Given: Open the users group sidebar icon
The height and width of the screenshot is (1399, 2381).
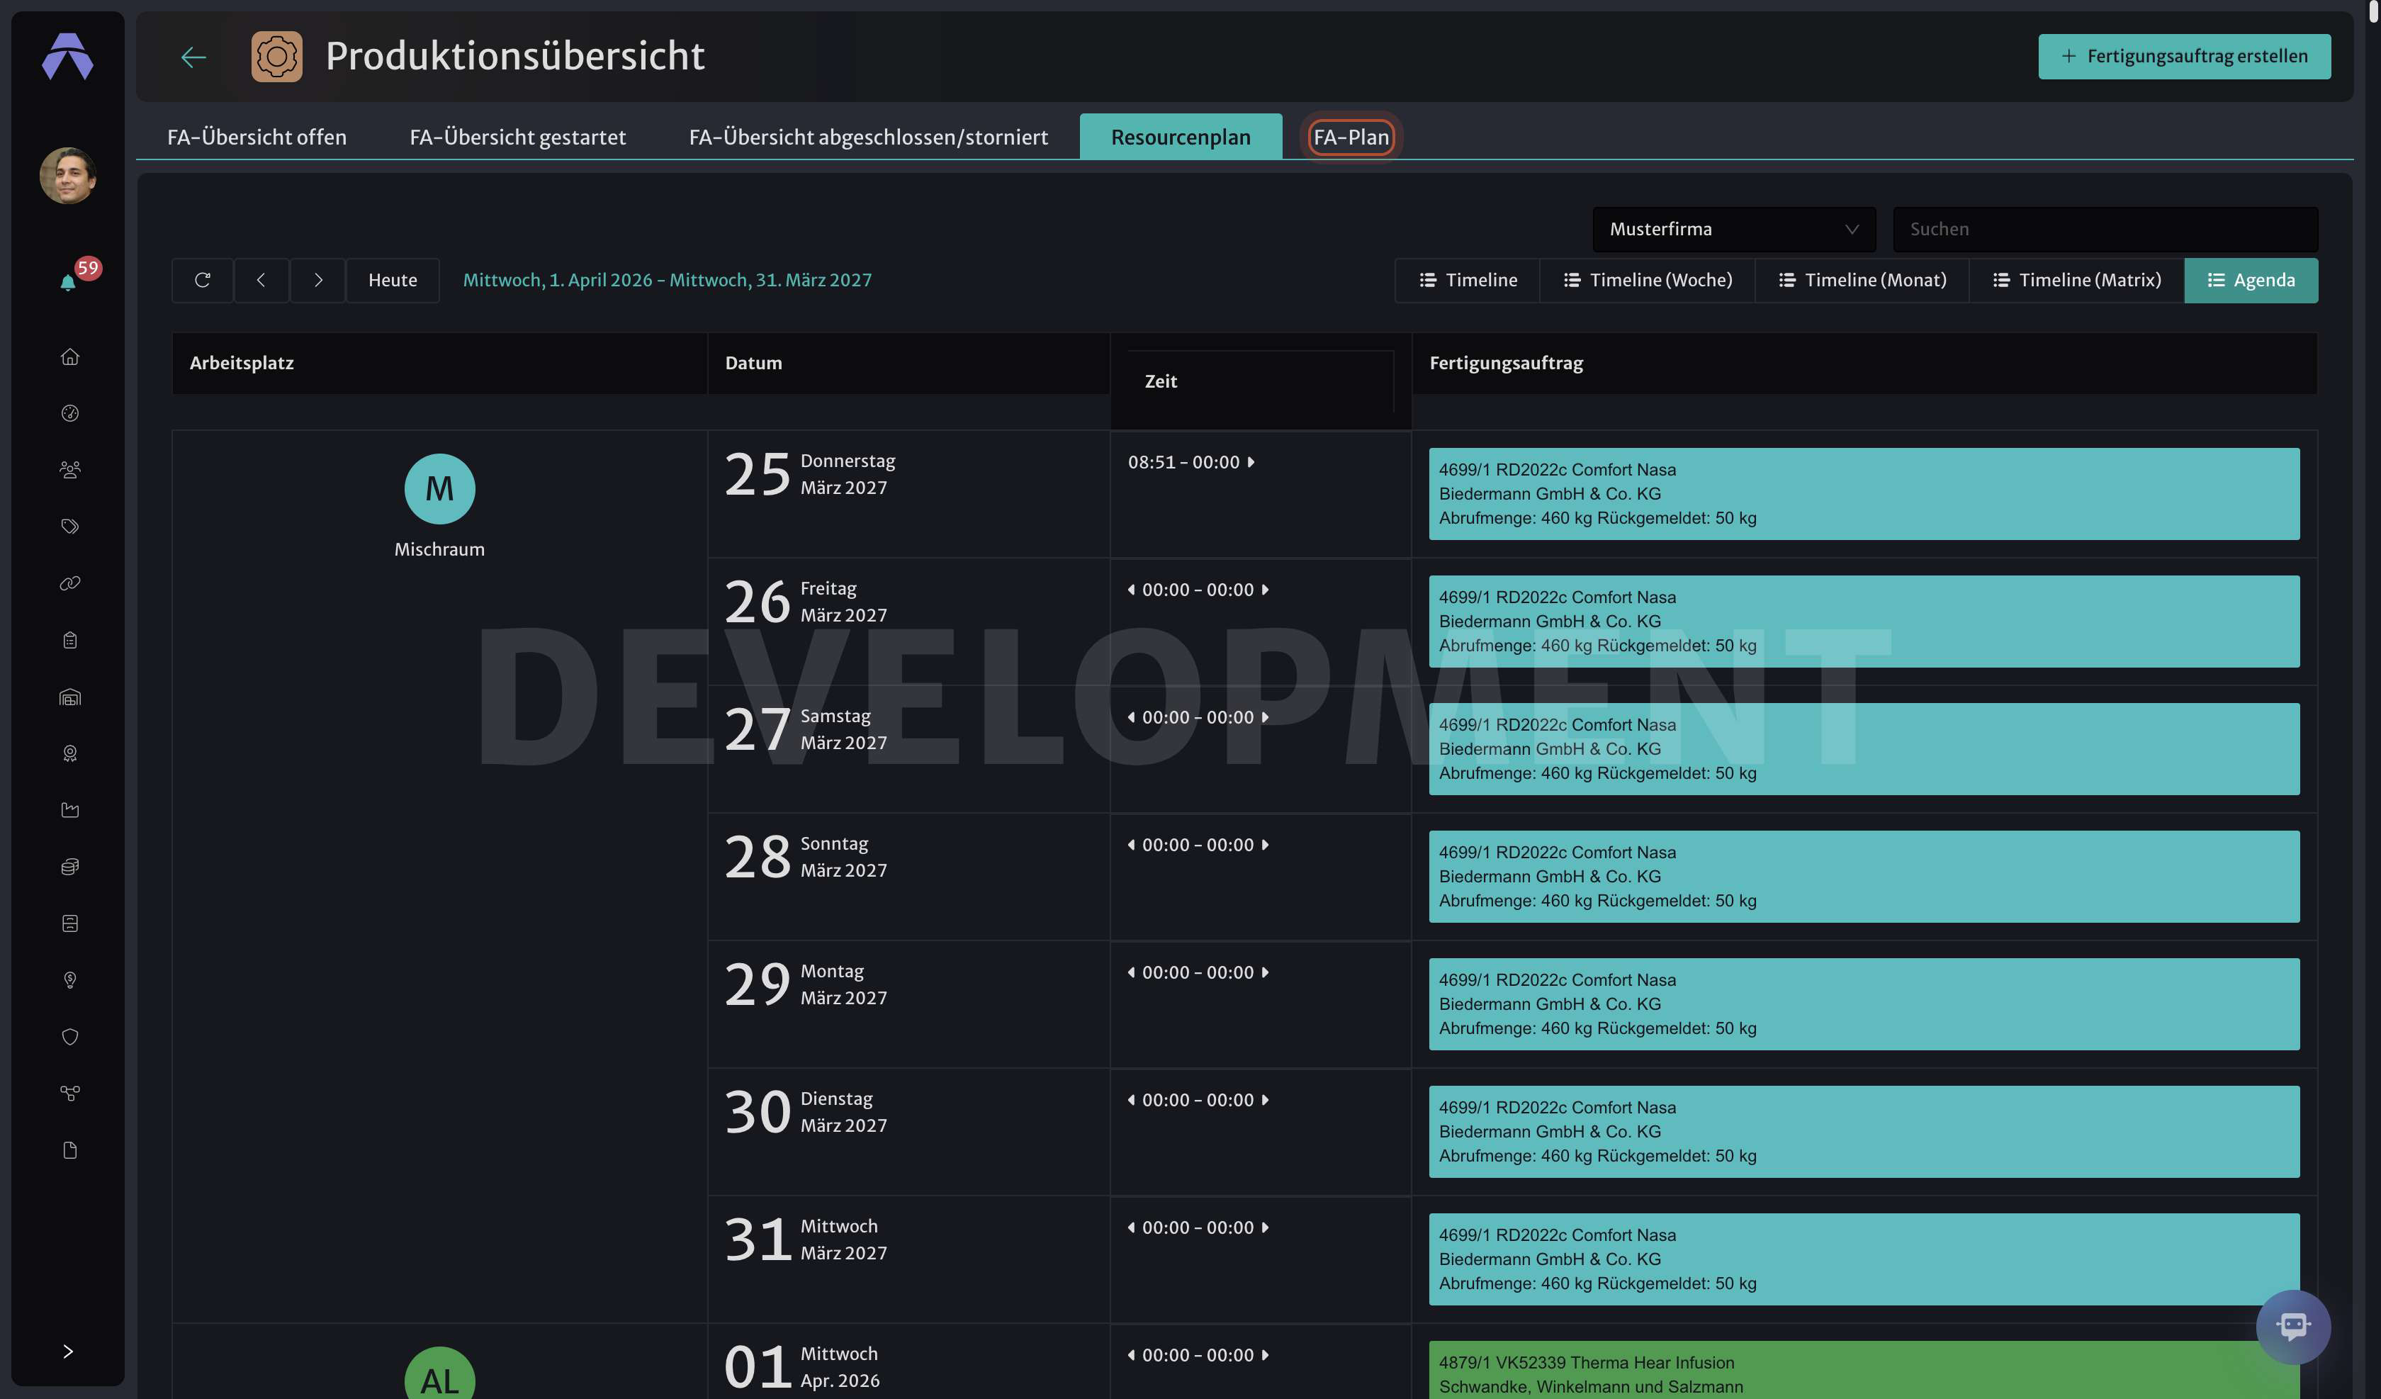Looking at the screenshot, I should pyautogui.click(x=69, y=470).
